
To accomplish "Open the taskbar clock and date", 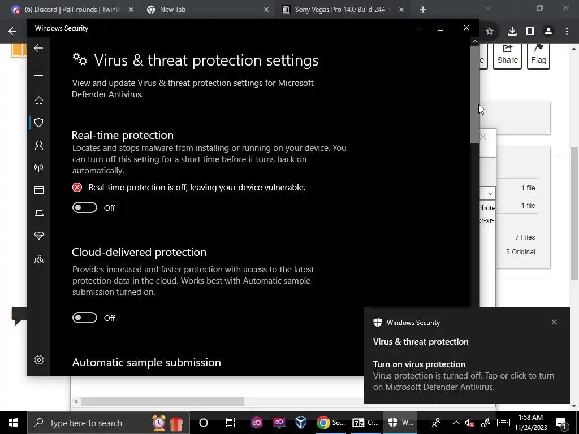I will point(530,423).
